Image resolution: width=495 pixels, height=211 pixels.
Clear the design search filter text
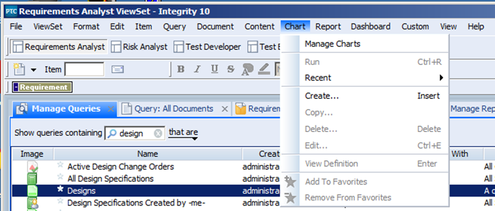(x=158, y=134)
